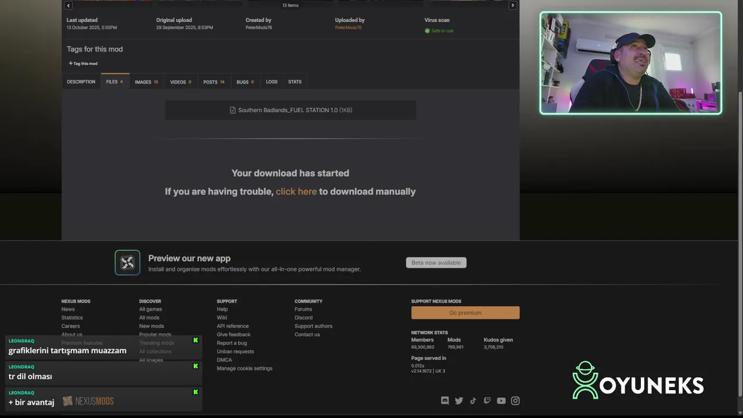Click the Nexus Mods app logo icon
743x418 pixels.
127,262
